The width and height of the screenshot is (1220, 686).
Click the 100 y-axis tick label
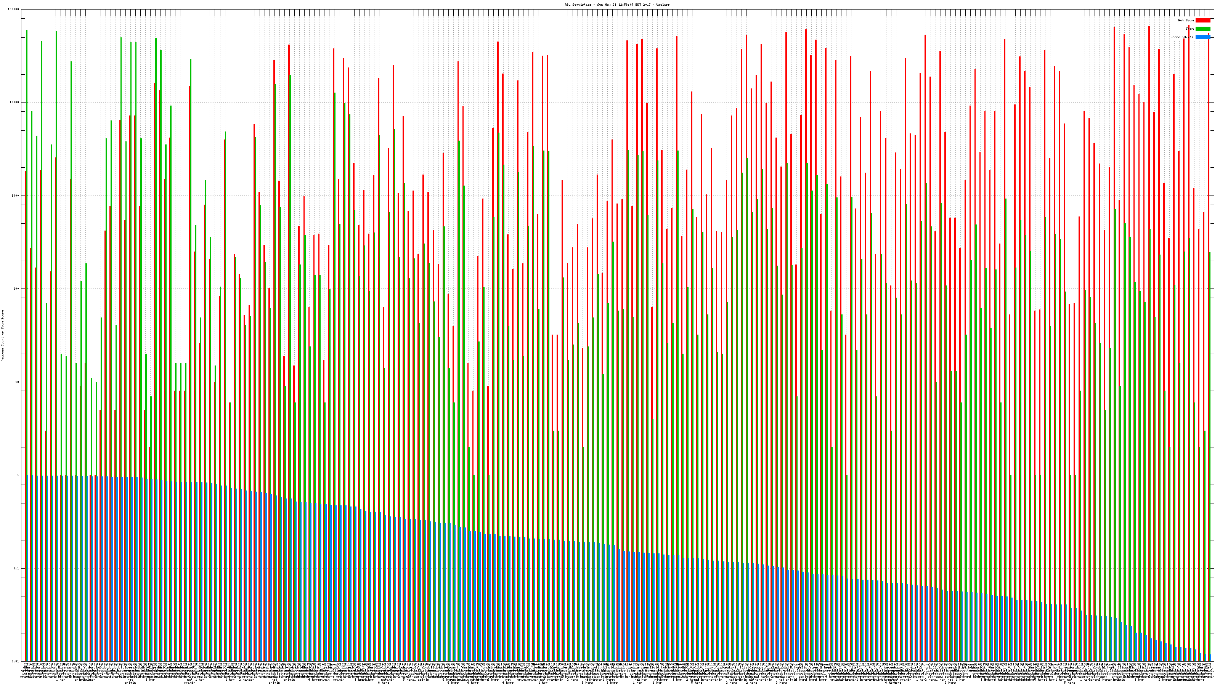click(16, 289)
